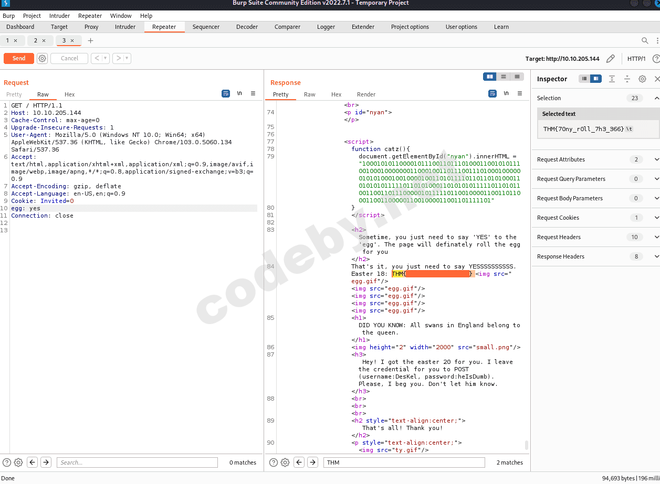Expand Request Cookies in Inspector

click(x=656, y=218)
